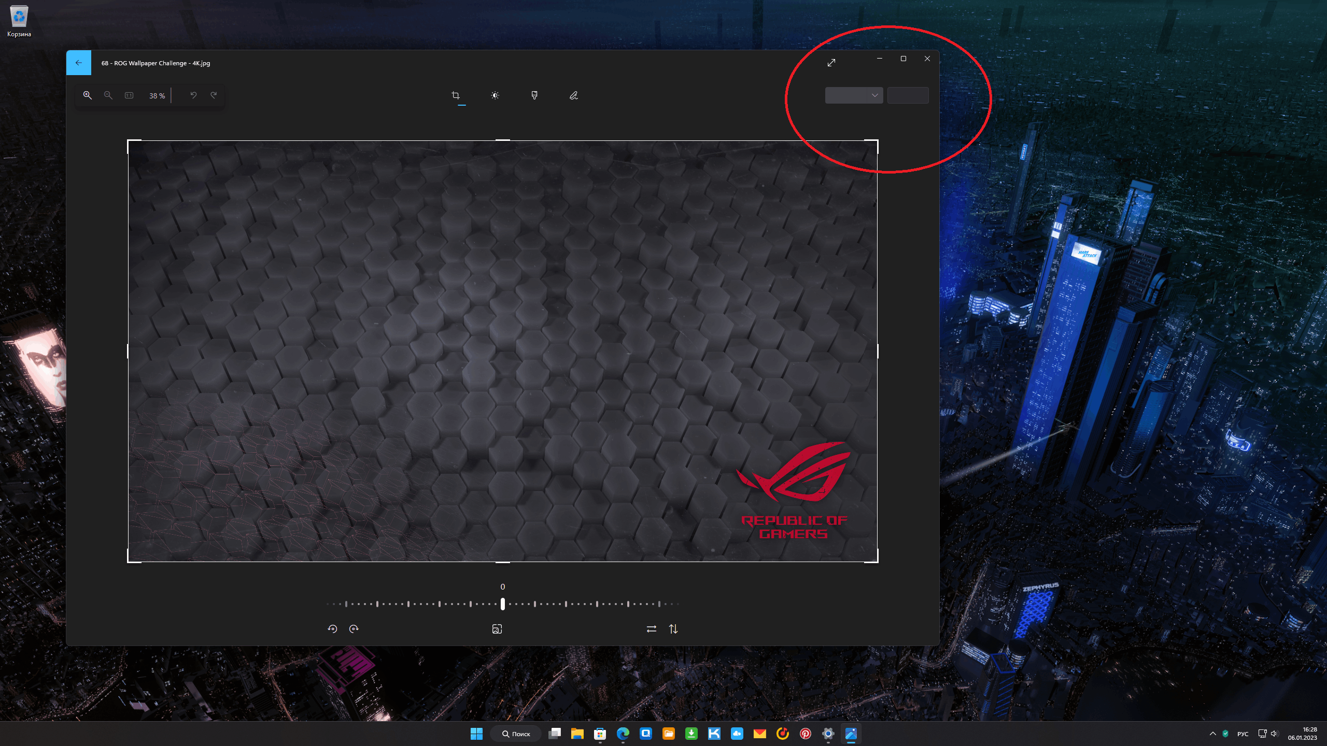Click the blank button beside the save dropdown

(908, 95)
